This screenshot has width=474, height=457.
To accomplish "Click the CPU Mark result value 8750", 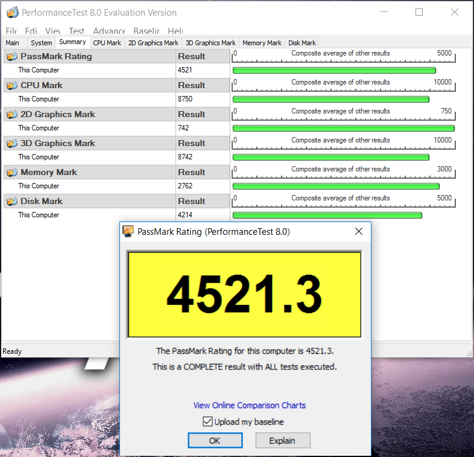I will tap(185, 99).
